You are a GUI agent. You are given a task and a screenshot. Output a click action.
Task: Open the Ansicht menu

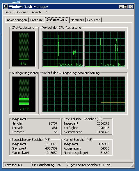pos(37,12)
